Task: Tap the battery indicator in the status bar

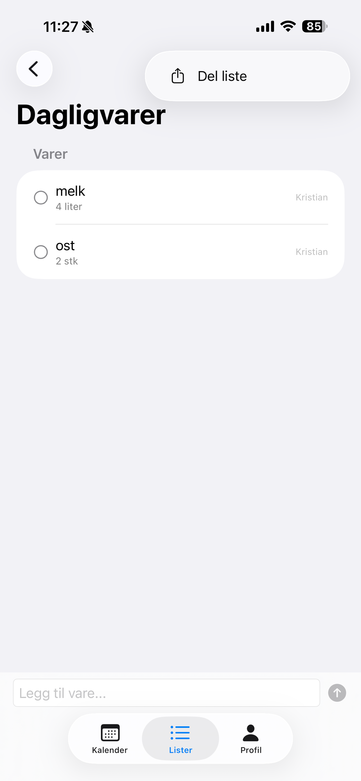Action: tap(315, 26)
